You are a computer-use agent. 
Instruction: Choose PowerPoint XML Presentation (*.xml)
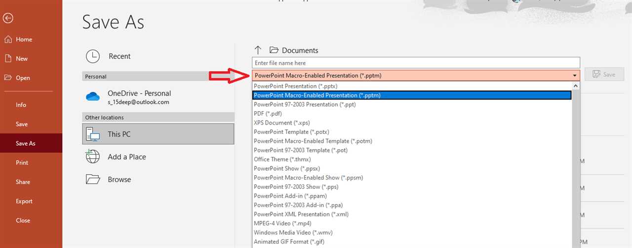tap(411, 214)
